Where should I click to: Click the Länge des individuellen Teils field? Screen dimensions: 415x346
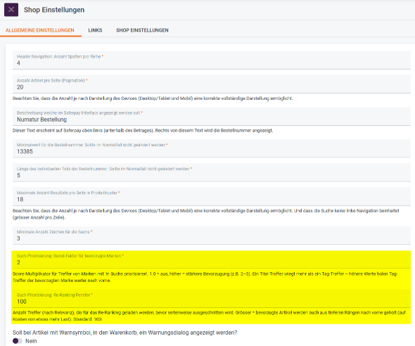[x=212, y=172]
